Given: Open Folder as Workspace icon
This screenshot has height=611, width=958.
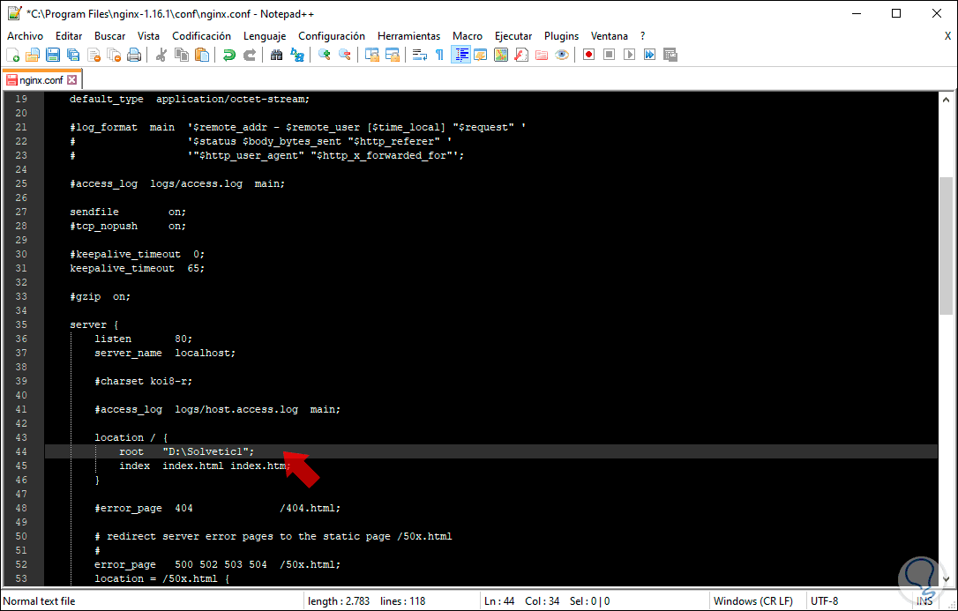Looking at the screenshot, I should 542,55.
